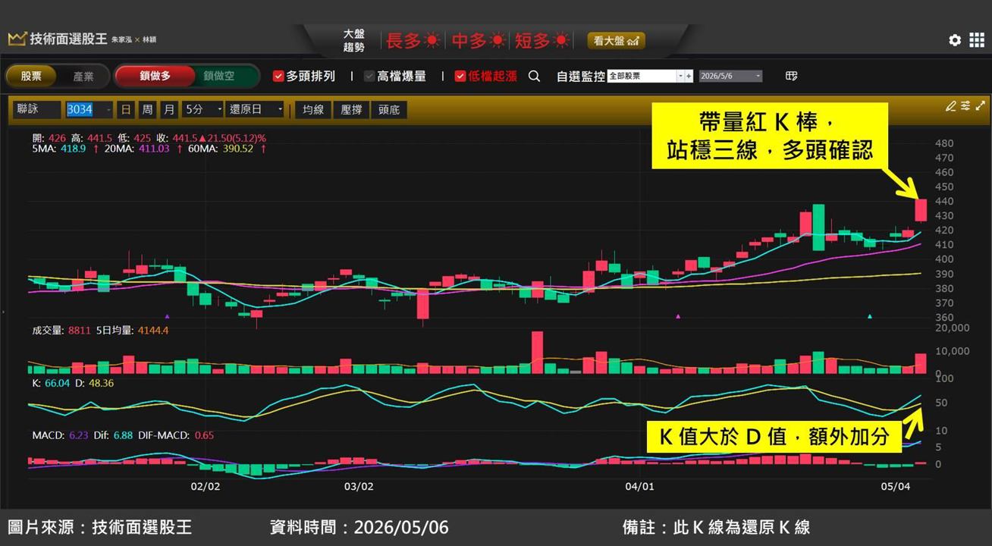Select the 股票 tab
The height and width of the screenshot is (546, 992).
coord(31,76)
